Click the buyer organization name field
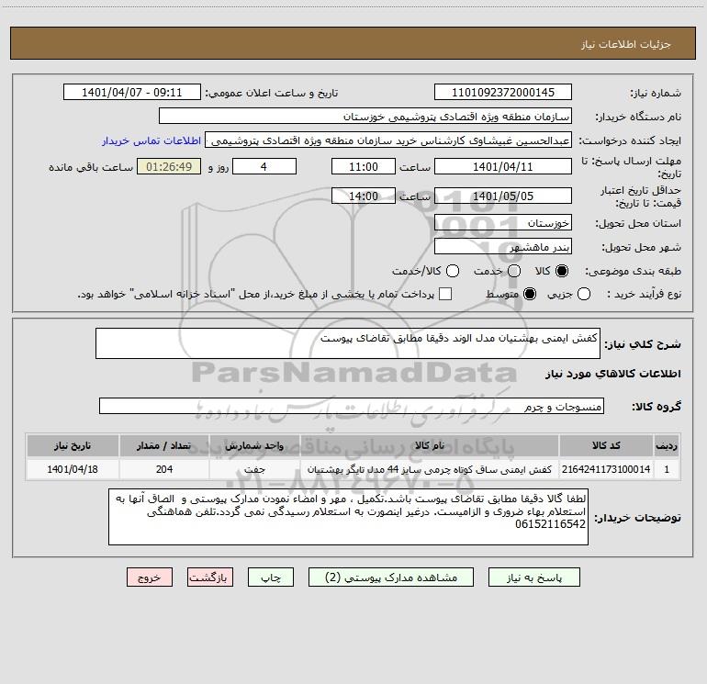 click(x=365, y=116)
